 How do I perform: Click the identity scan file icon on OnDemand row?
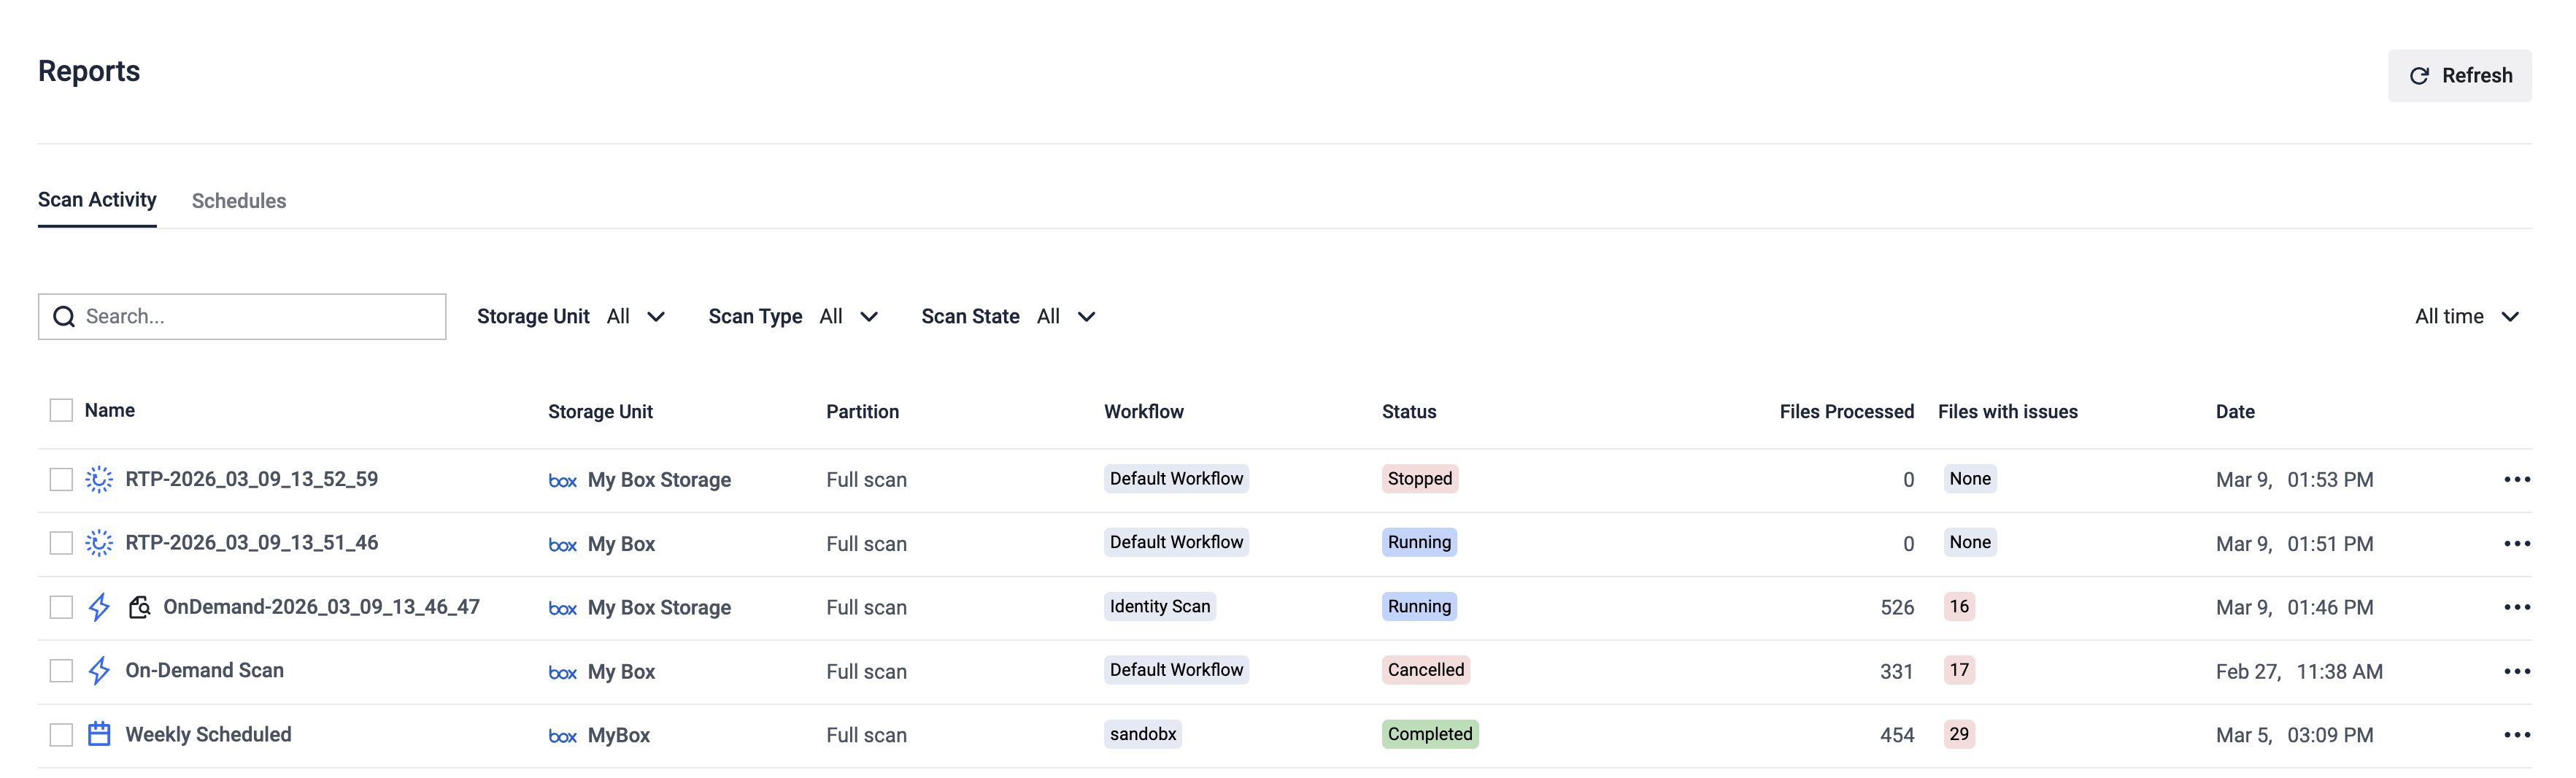tap(139, 607)
